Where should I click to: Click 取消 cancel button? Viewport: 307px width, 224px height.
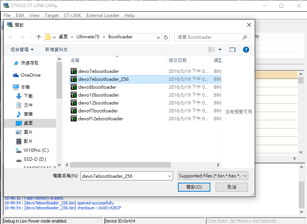(x=232, y=187)
